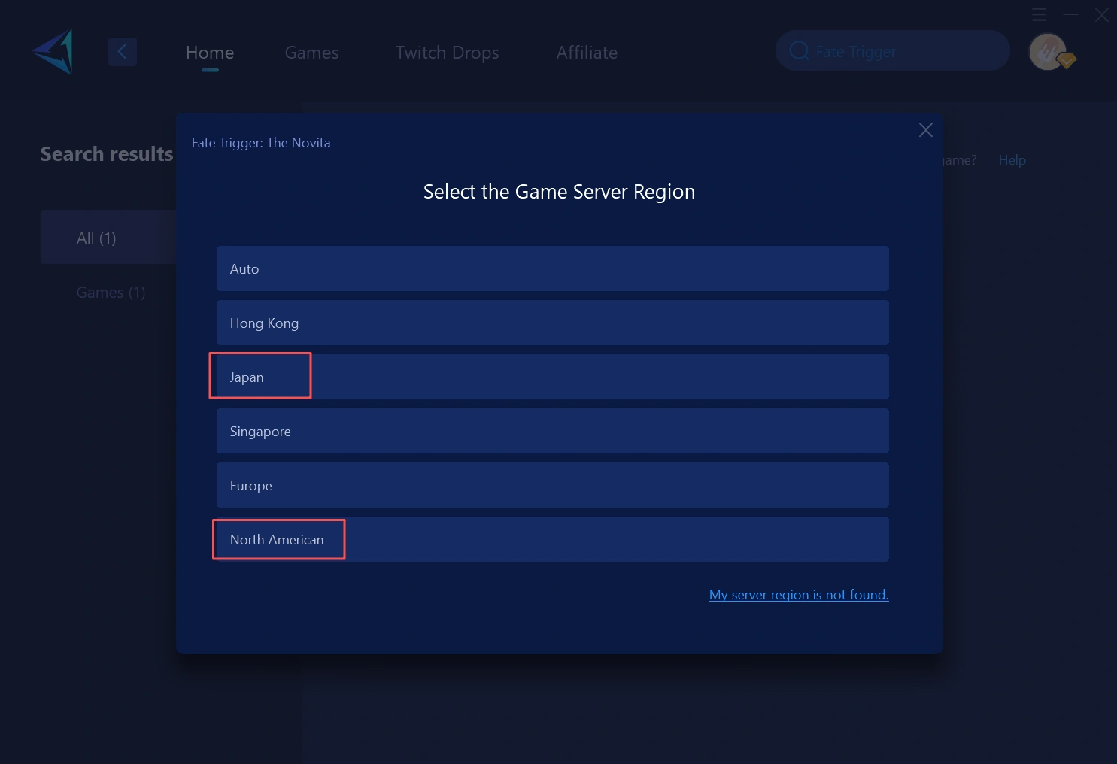Close the server region dialog
The width and height of the screenshot is (1117, 764).
coord(925,129)
